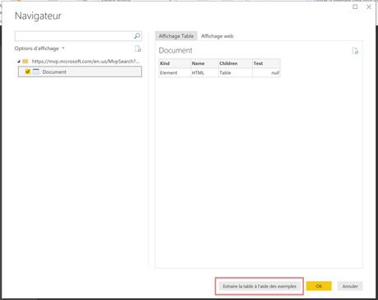378x300 pixels.
Task: Close the Navigateur dialog
Action: pos(369,7)
